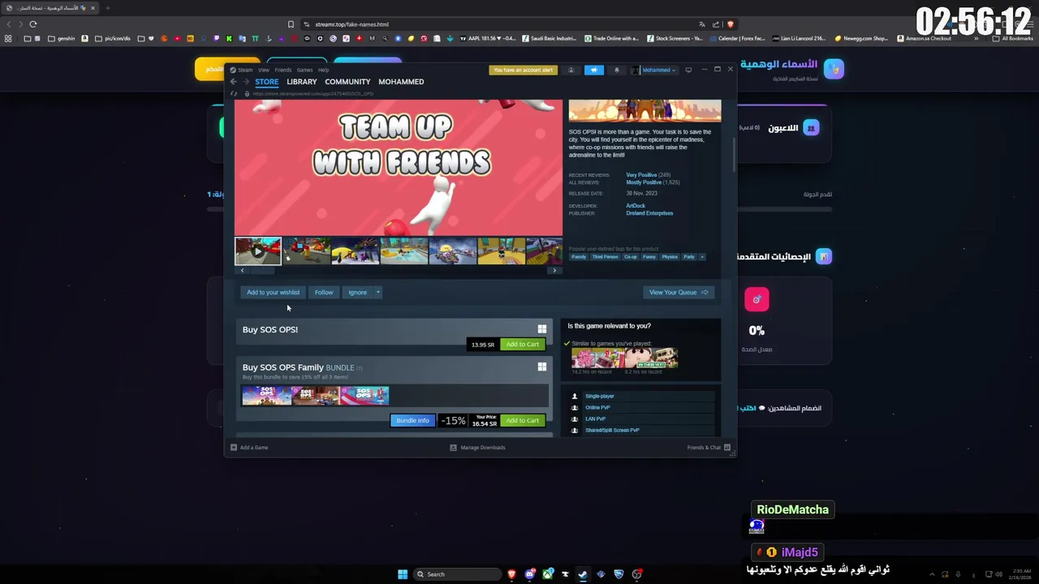
Task: Open the Windows Start menu
Action: click(403, 574)
